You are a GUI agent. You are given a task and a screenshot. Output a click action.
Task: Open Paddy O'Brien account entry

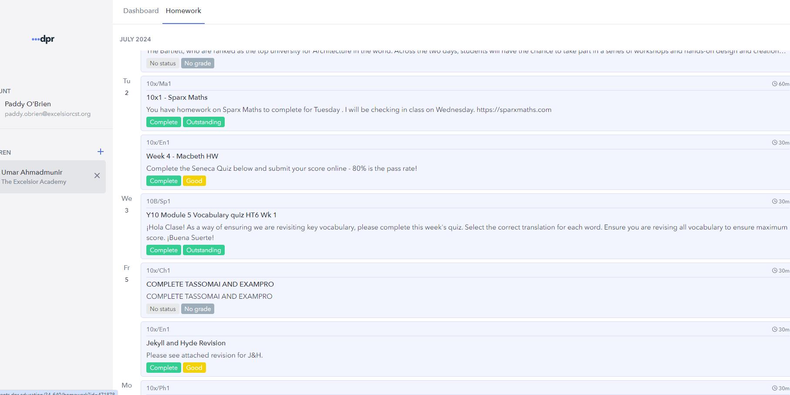[x=47, y=108]
